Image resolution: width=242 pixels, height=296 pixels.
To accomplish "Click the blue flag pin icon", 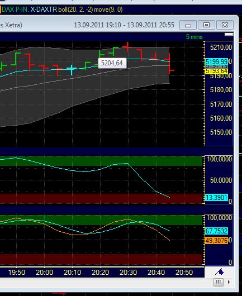I will (219, 272).
